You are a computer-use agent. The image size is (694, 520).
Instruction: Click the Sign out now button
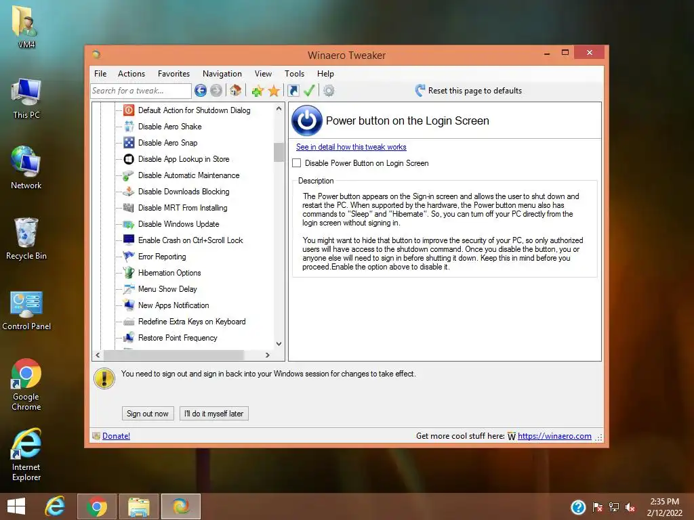point(147,414)
